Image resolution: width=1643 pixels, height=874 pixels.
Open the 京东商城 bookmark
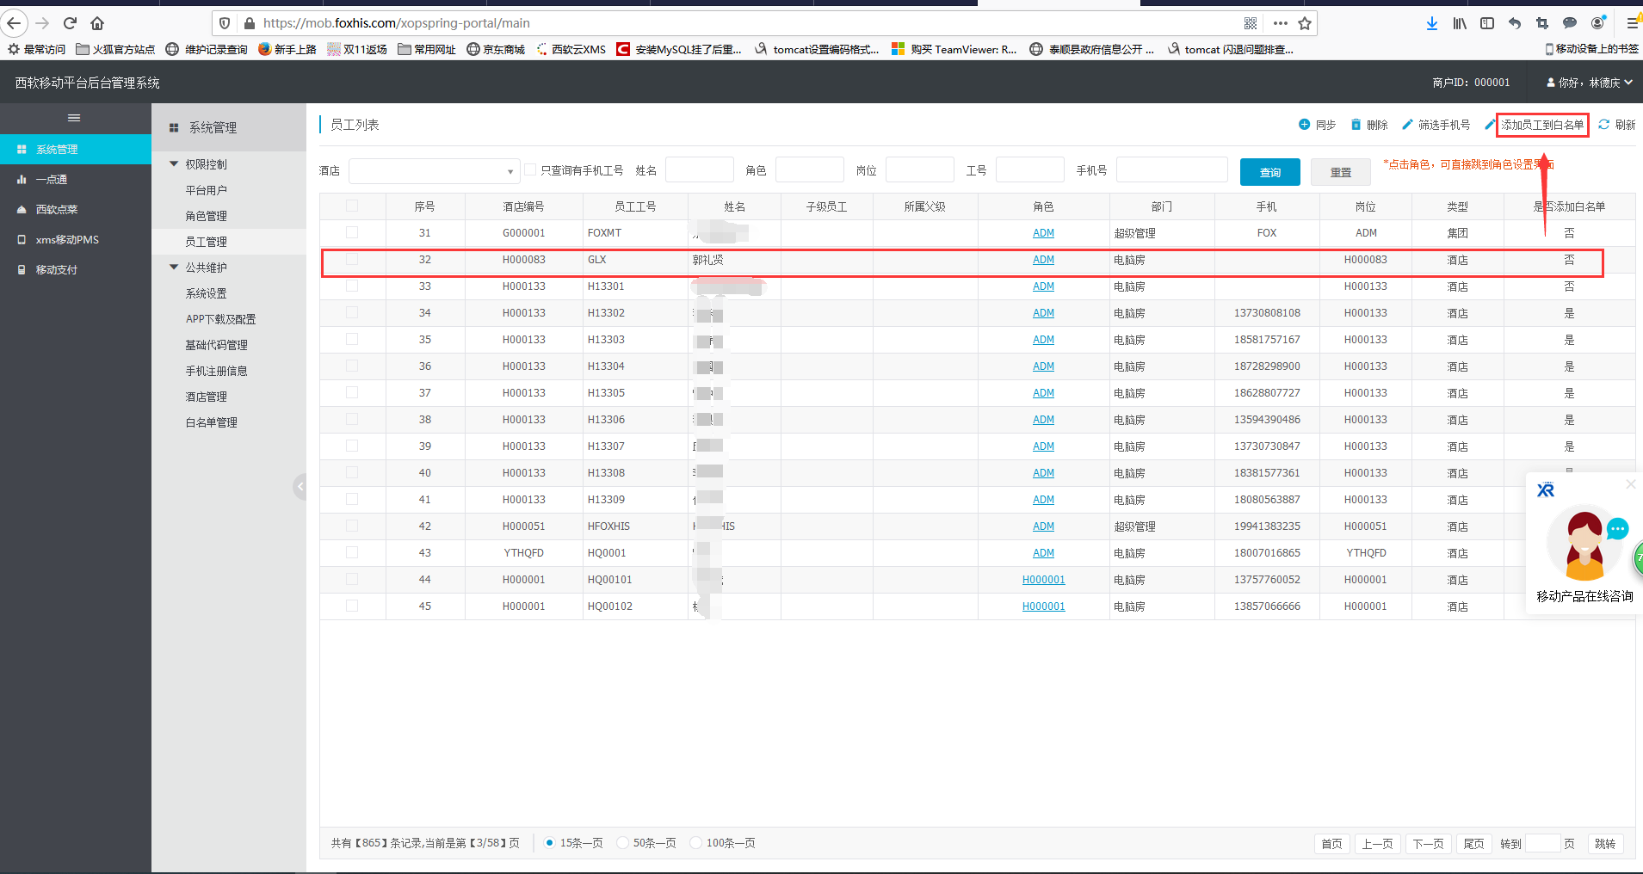(496, 49)
